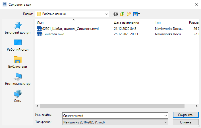Screen dimensions: 201x128
Task: Open Рабочий стол in the sidebar
Action: (18, 45)
